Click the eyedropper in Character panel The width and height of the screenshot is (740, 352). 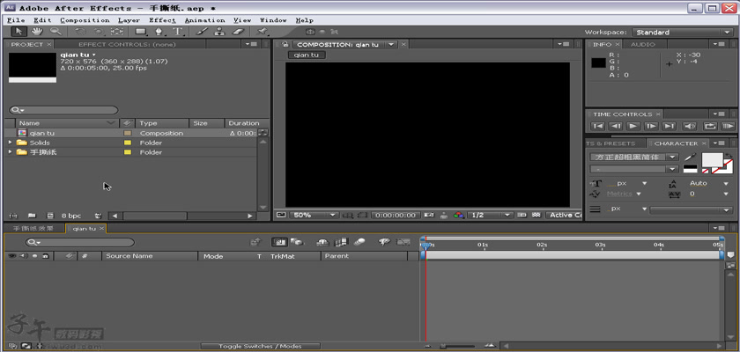690,158
